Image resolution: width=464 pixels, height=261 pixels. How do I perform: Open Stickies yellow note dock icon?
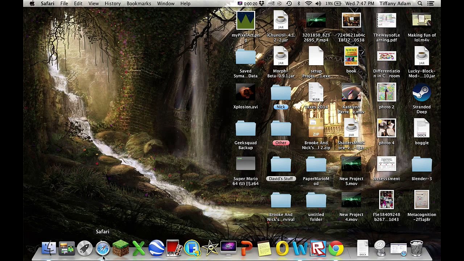pyautogui.click(x=264, y=248)
